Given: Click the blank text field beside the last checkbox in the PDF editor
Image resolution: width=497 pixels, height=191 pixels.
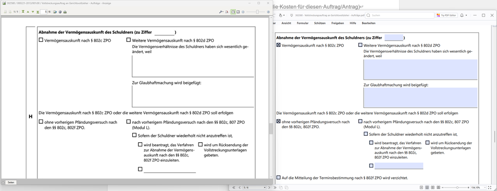Looking at the screenshot, I should pyautogui.click(x=398, y=166).
